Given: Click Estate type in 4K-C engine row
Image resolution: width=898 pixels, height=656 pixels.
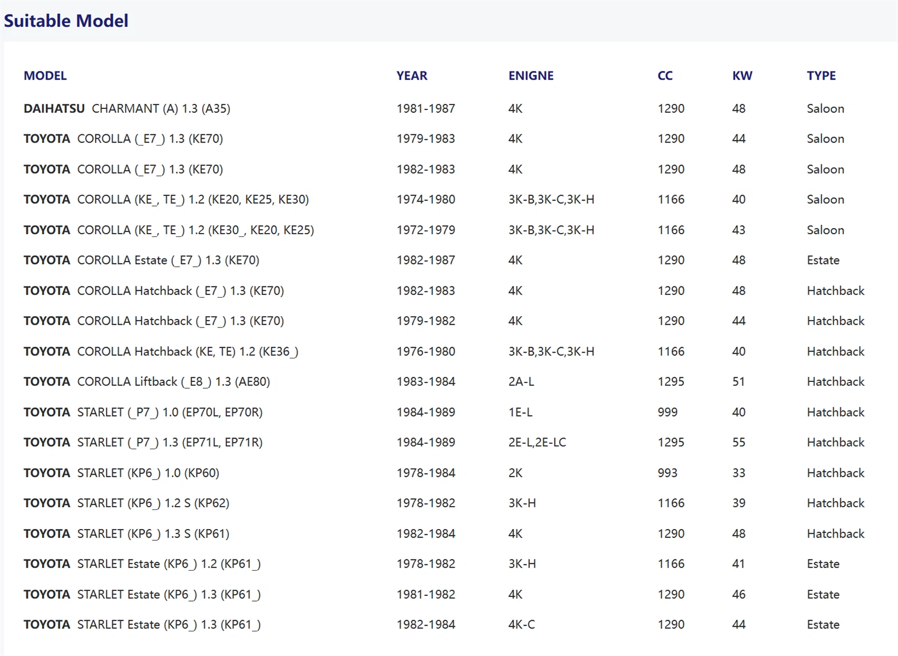Looking at the screenshot, I should coord(823,625).
